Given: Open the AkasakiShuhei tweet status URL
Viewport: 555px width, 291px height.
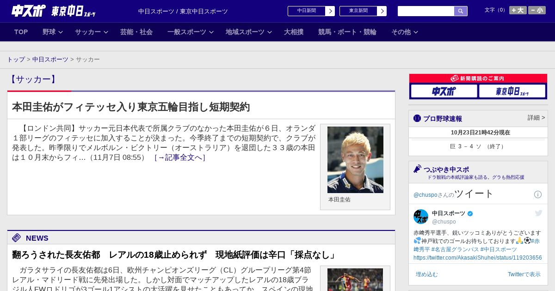Looking at the screenshot, I should pyautogui.click(x=478, y=258).
